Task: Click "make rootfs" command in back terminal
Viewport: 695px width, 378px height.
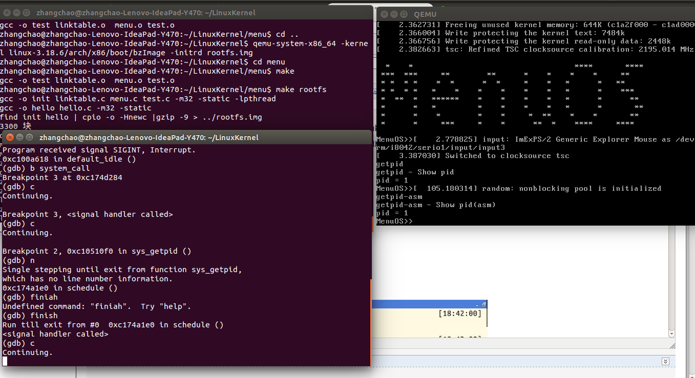Action: pos(301,90)
